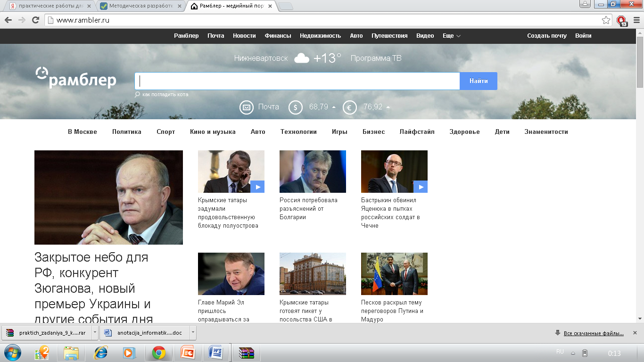Screen dimensions: 644x362
Task: Open the Chrome menu hamburger icon
Action: pos(636,20)
